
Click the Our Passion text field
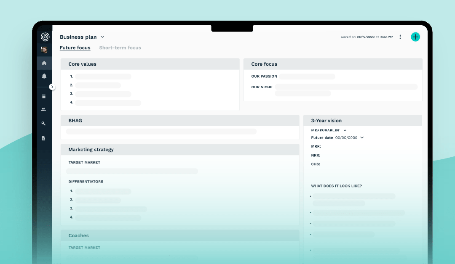307,77
